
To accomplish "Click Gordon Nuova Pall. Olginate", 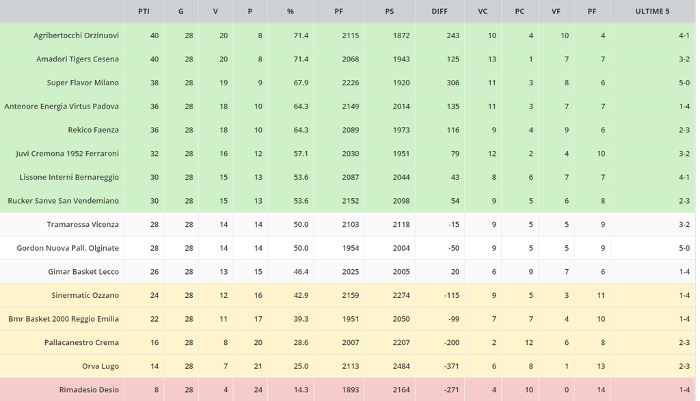I will click(68, 248).
